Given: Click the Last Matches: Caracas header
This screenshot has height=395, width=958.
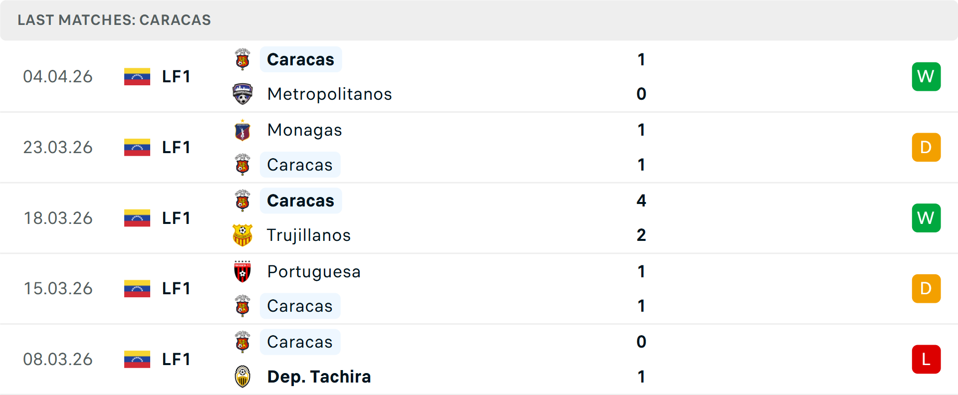Looking at the screenshot, I should pos(114,20).
